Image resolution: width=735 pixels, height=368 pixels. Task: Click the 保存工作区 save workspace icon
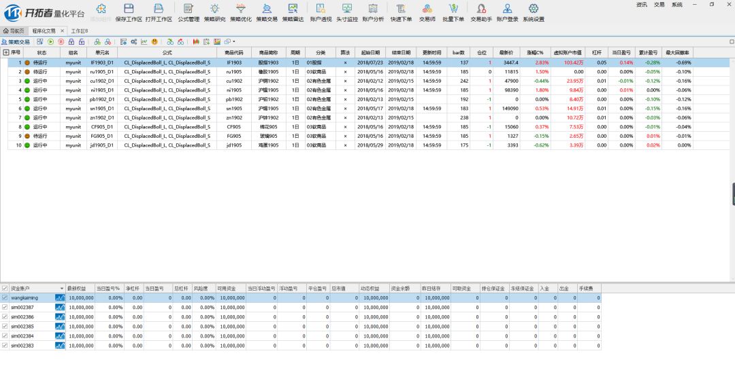coord(129,8)
